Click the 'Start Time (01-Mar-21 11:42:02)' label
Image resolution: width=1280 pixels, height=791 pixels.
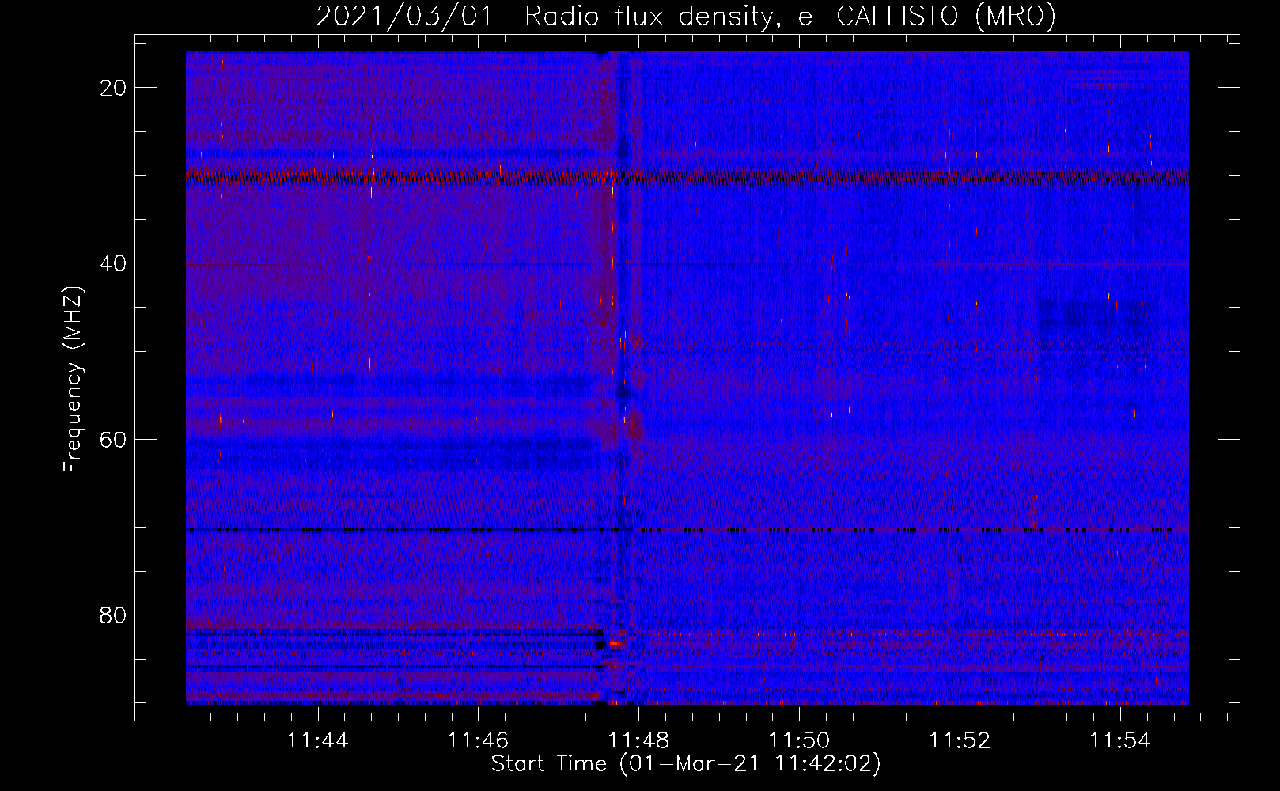click(x=686, y=764)
